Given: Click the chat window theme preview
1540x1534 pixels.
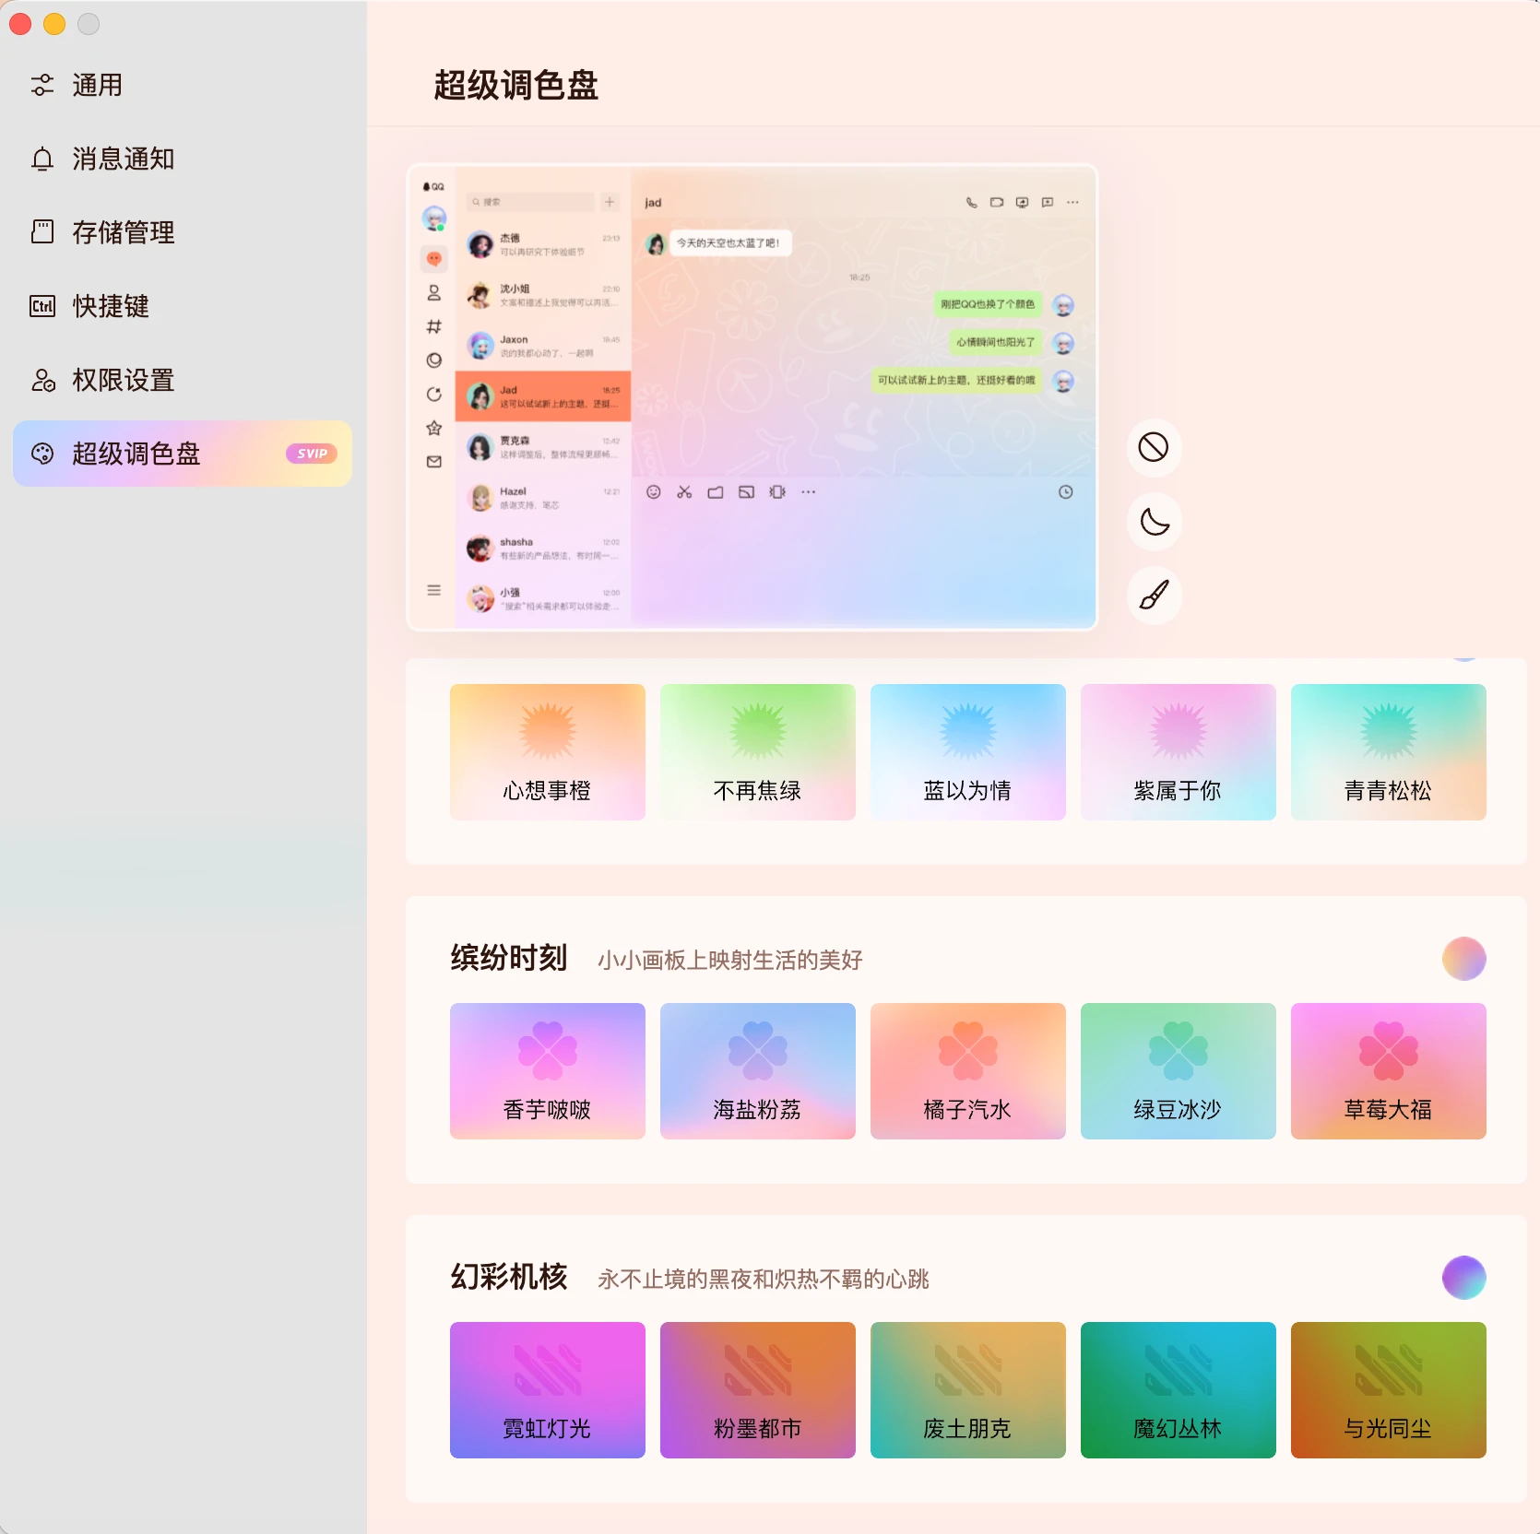Looking at the screenshot, I should click(752, 397).
